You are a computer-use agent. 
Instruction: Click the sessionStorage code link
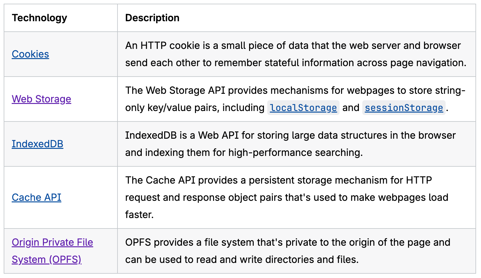[403, 108]
